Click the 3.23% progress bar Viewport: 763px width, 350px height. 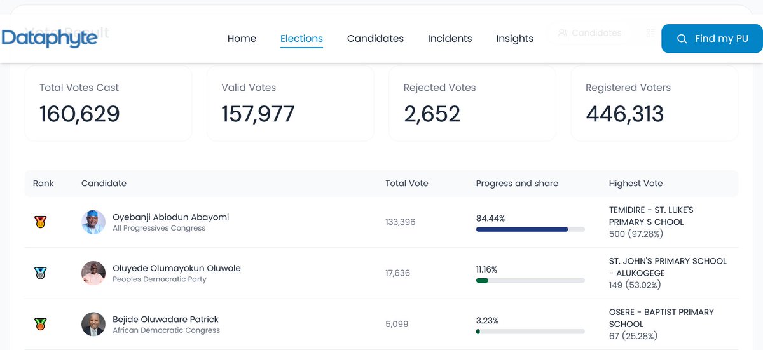coord(530,332)
